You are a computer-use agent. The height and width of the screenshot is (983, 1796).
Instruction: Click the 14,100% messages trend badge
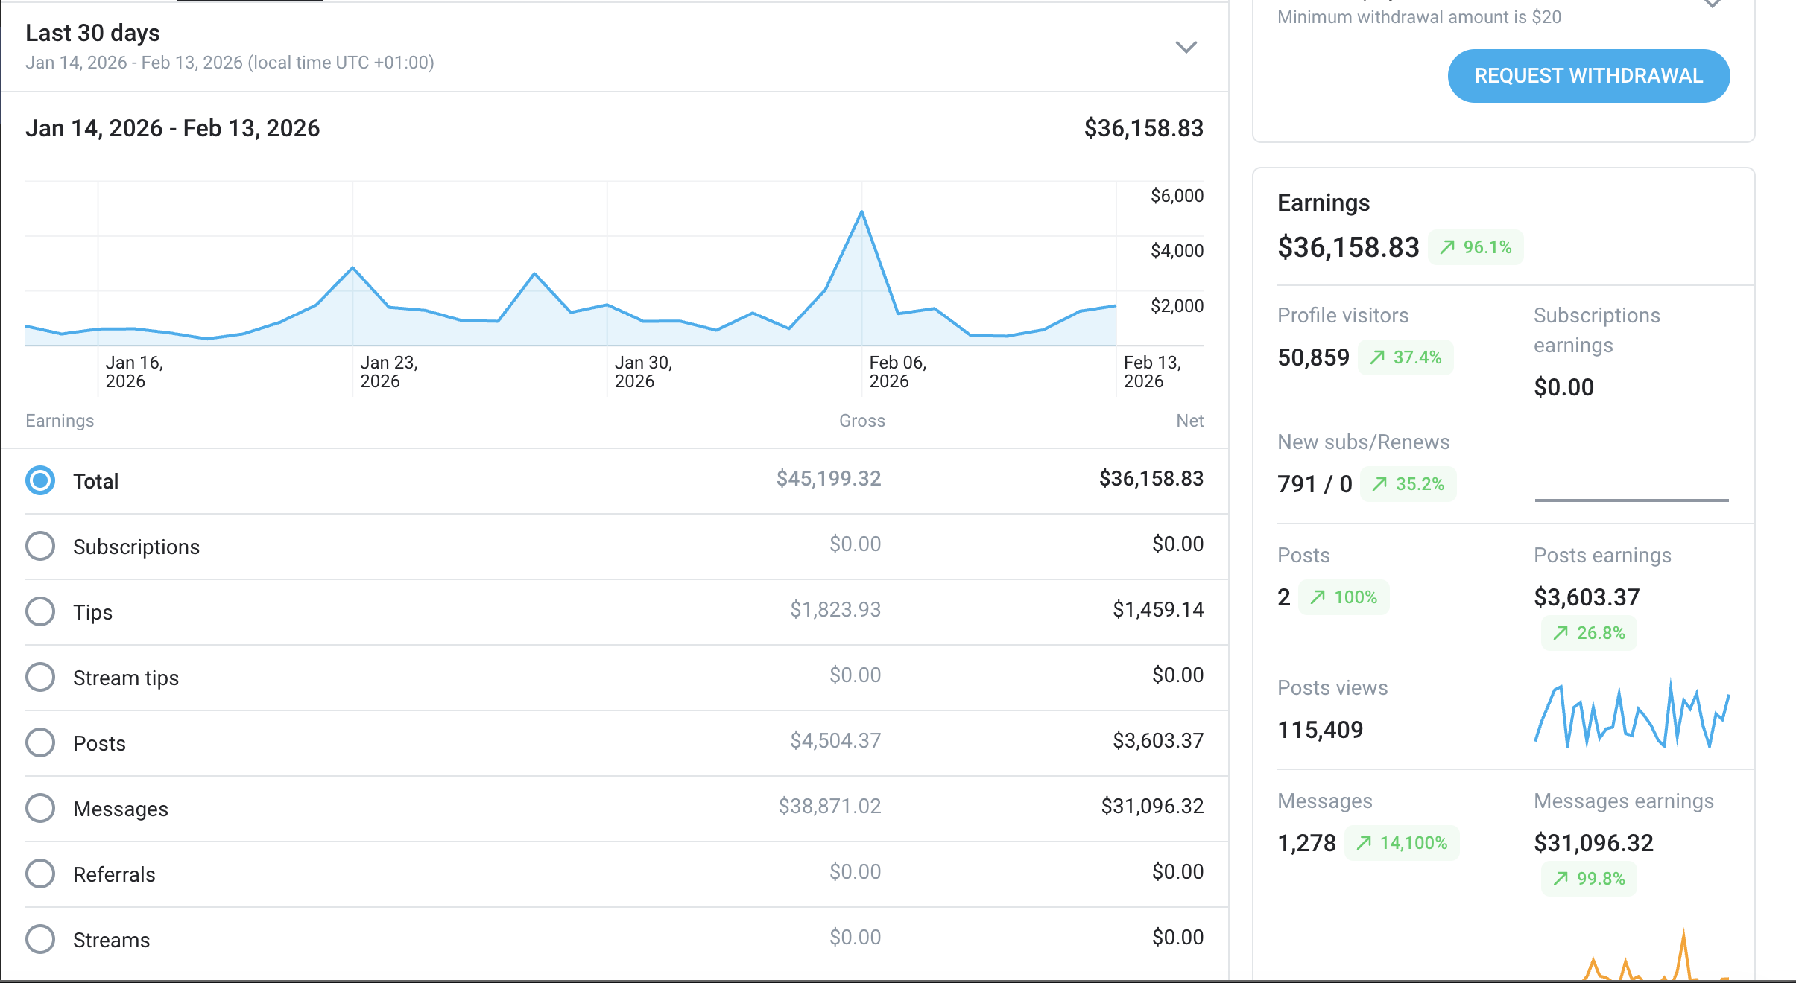click(1402, 843)
